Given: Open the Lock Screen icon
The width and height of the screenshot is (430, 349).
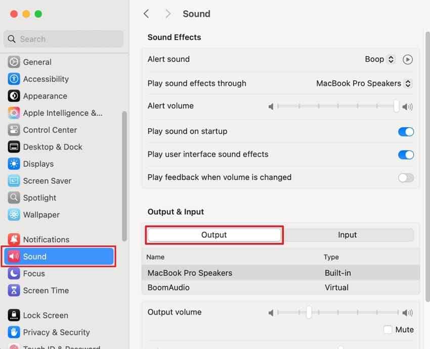Looking at the screenshot, I should click(14, 315).
